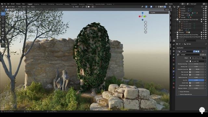The width and height of the screenshot is (208, 117).
Task: Collapse Creeping Bentgrass Big Clump High collection
Action: click(x=175, y=19)
